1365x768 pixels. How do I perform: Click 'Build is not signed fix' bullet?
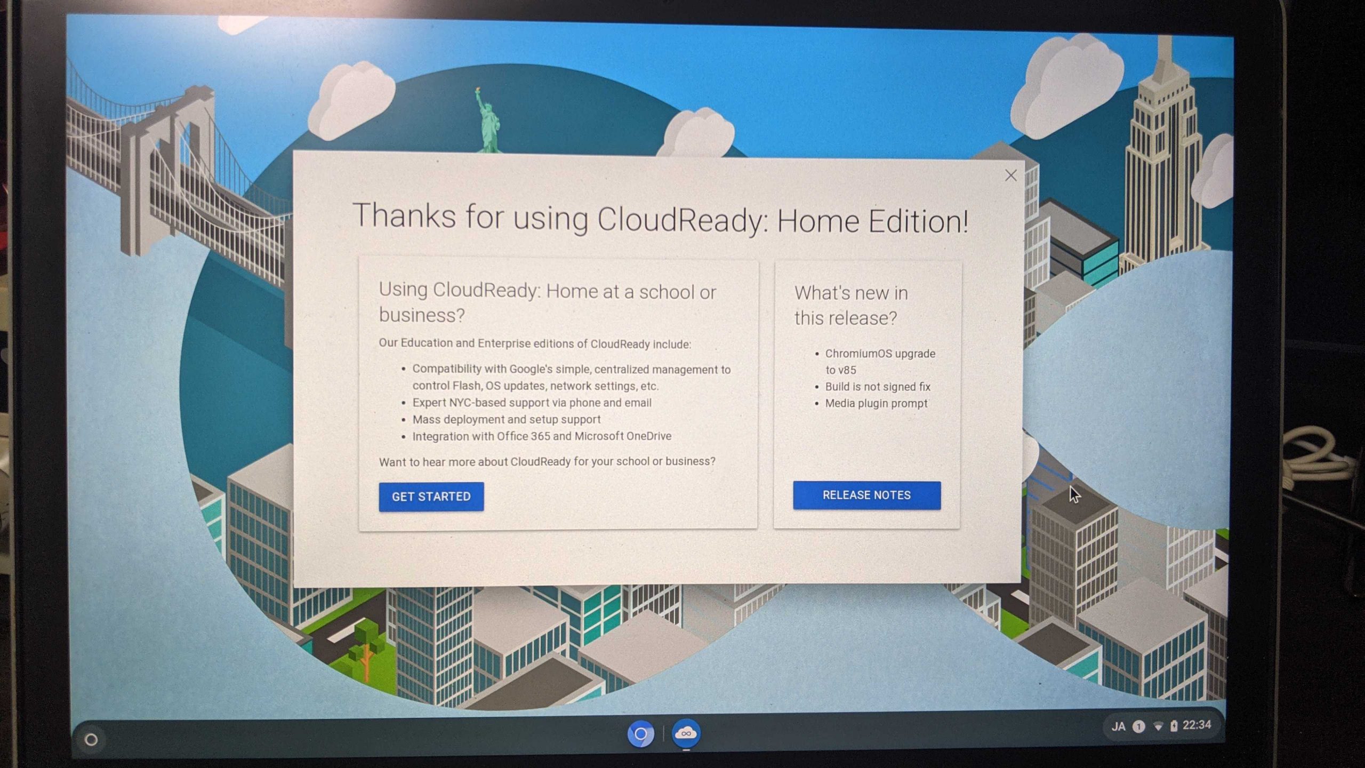pos(878,387)
